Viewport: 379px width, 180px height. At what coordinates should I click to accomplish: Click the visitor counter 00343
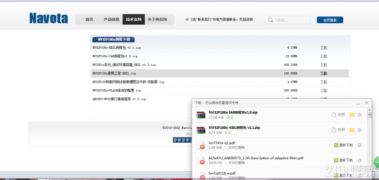[183, 140]
